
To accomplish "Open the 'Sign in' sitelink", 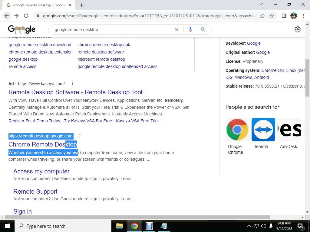I will point(22,211).
